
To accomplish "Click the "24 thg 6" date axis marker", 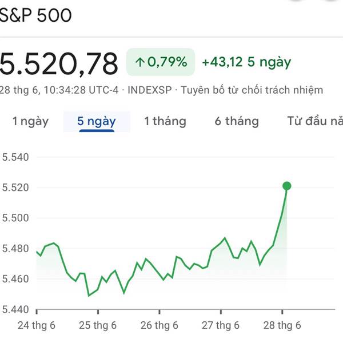I will 36,326.
